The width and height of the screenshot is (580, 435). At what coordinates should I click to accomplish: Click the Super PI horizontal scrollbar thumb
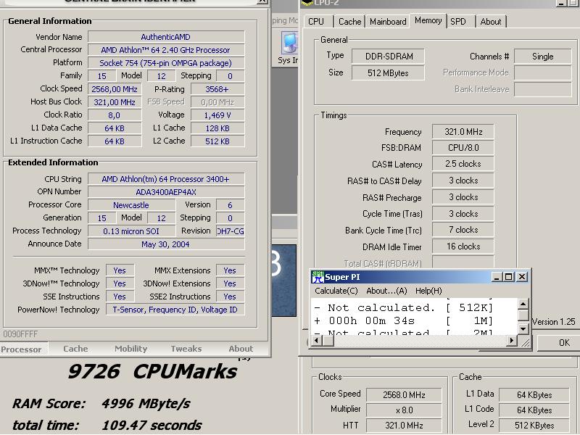pyautogui.click(x=328, y=341)
